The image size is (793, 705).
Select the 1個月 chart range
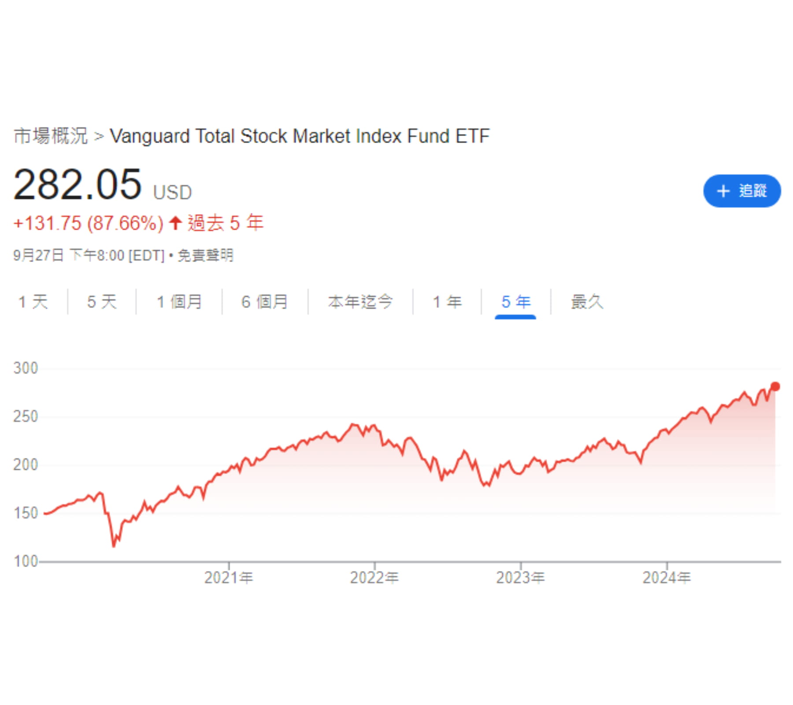178,302
